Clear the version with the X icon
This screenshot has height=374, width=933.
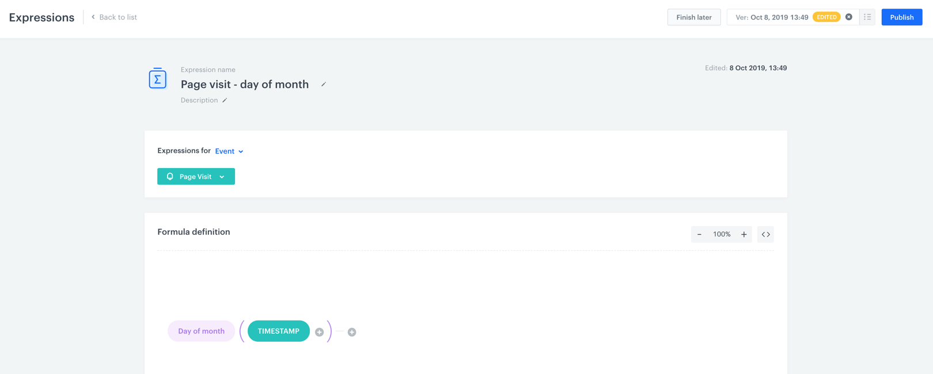coord(848,17)
